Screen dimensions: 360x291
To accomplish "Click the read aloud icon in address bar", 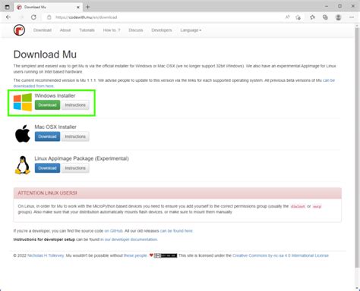I will [287, 17].
